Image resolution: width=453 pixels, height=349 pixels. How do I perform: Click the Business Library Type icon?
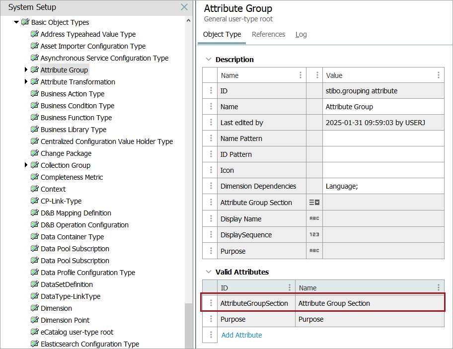[x=35, y=129]
